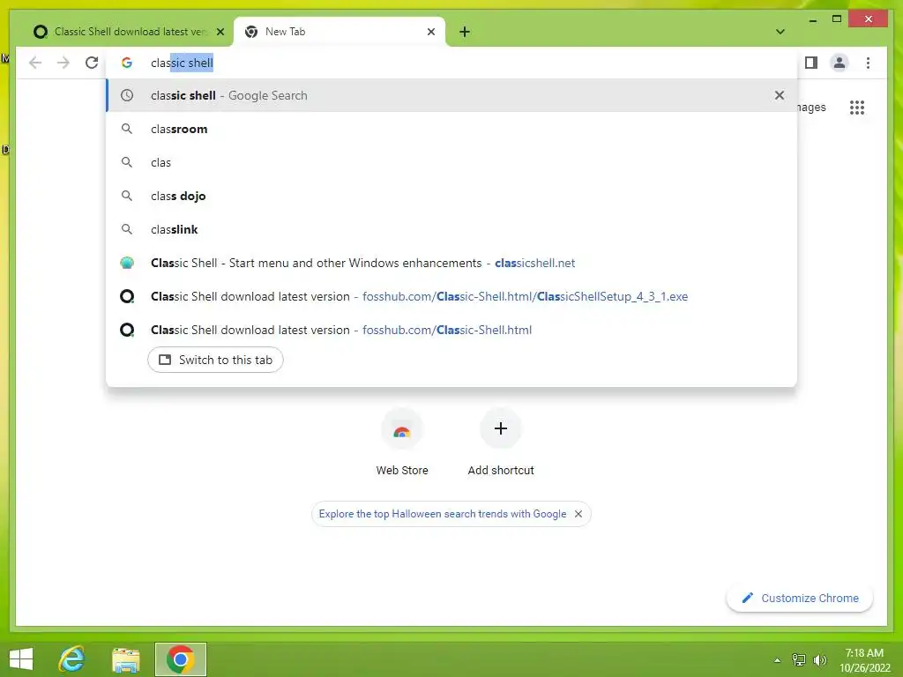Click the Add shortcut button

coord(501,443)
